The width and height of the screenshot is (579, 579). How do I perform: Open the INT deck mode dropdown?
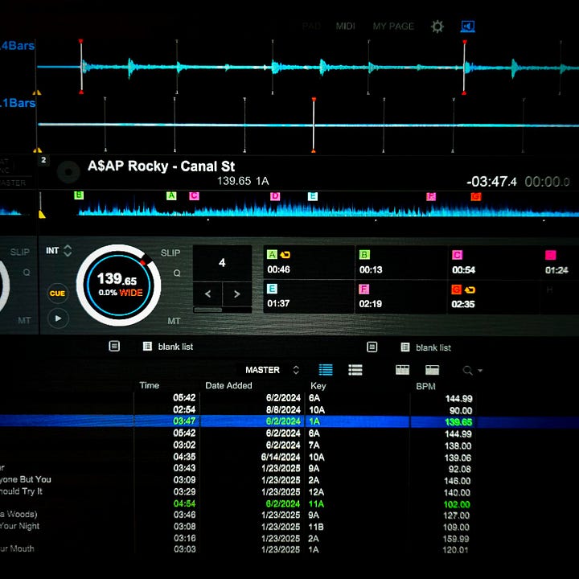(x=59, y=251)
